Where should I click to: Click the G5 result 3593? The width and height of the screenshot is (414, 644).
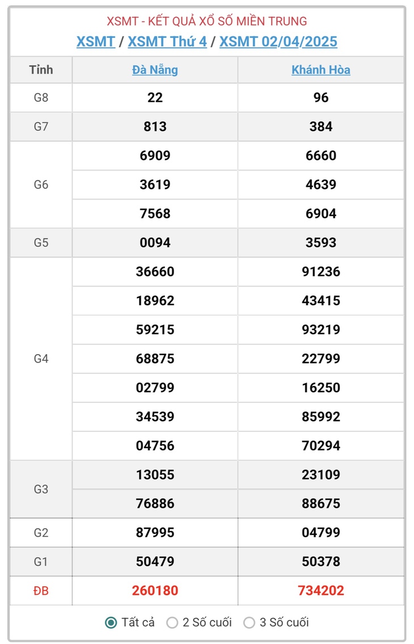(x=321, y=243)
